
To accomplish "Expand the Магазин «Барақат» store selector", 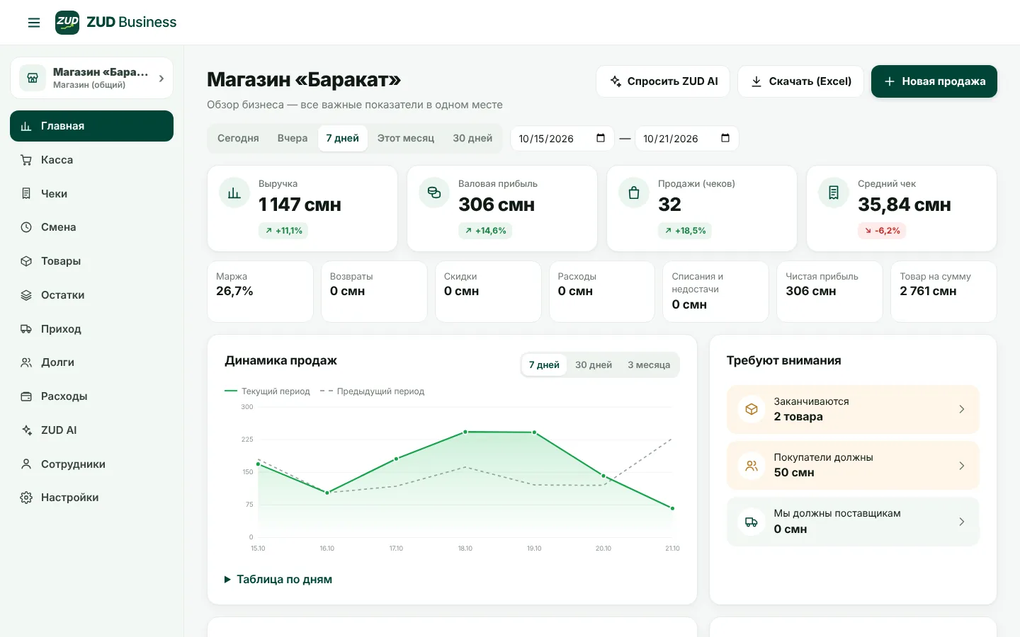I will tap(92, 78).
